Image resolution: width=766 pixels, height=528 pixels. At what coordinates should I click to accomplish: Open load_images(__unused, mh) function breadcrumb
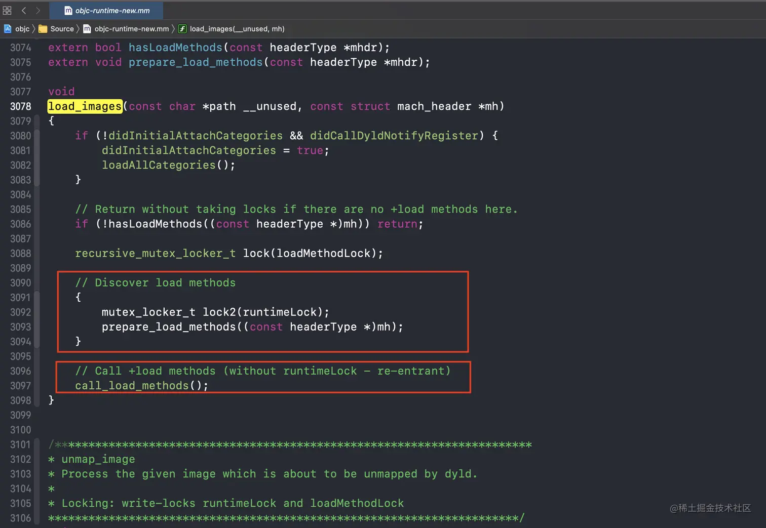pyautogui.click(x=237, y=29)
